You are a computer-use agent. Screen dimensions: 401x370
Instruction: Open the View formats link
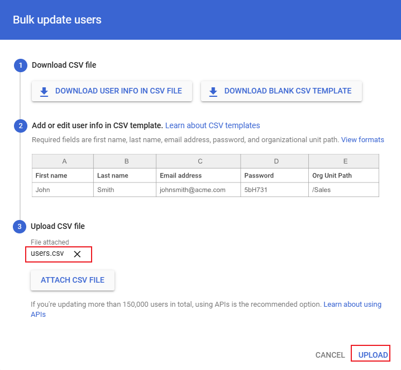(x=362, y=139)
